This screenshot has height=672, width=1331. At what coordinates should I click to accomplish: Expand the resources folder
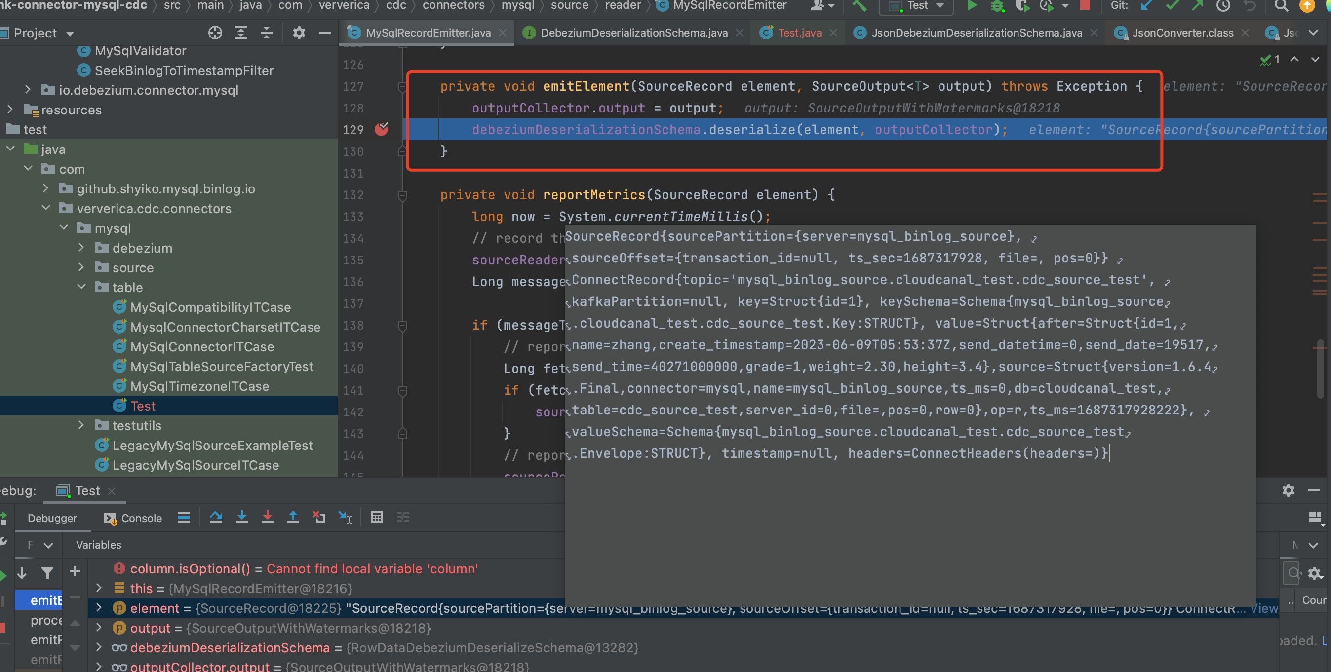[10, 110]
